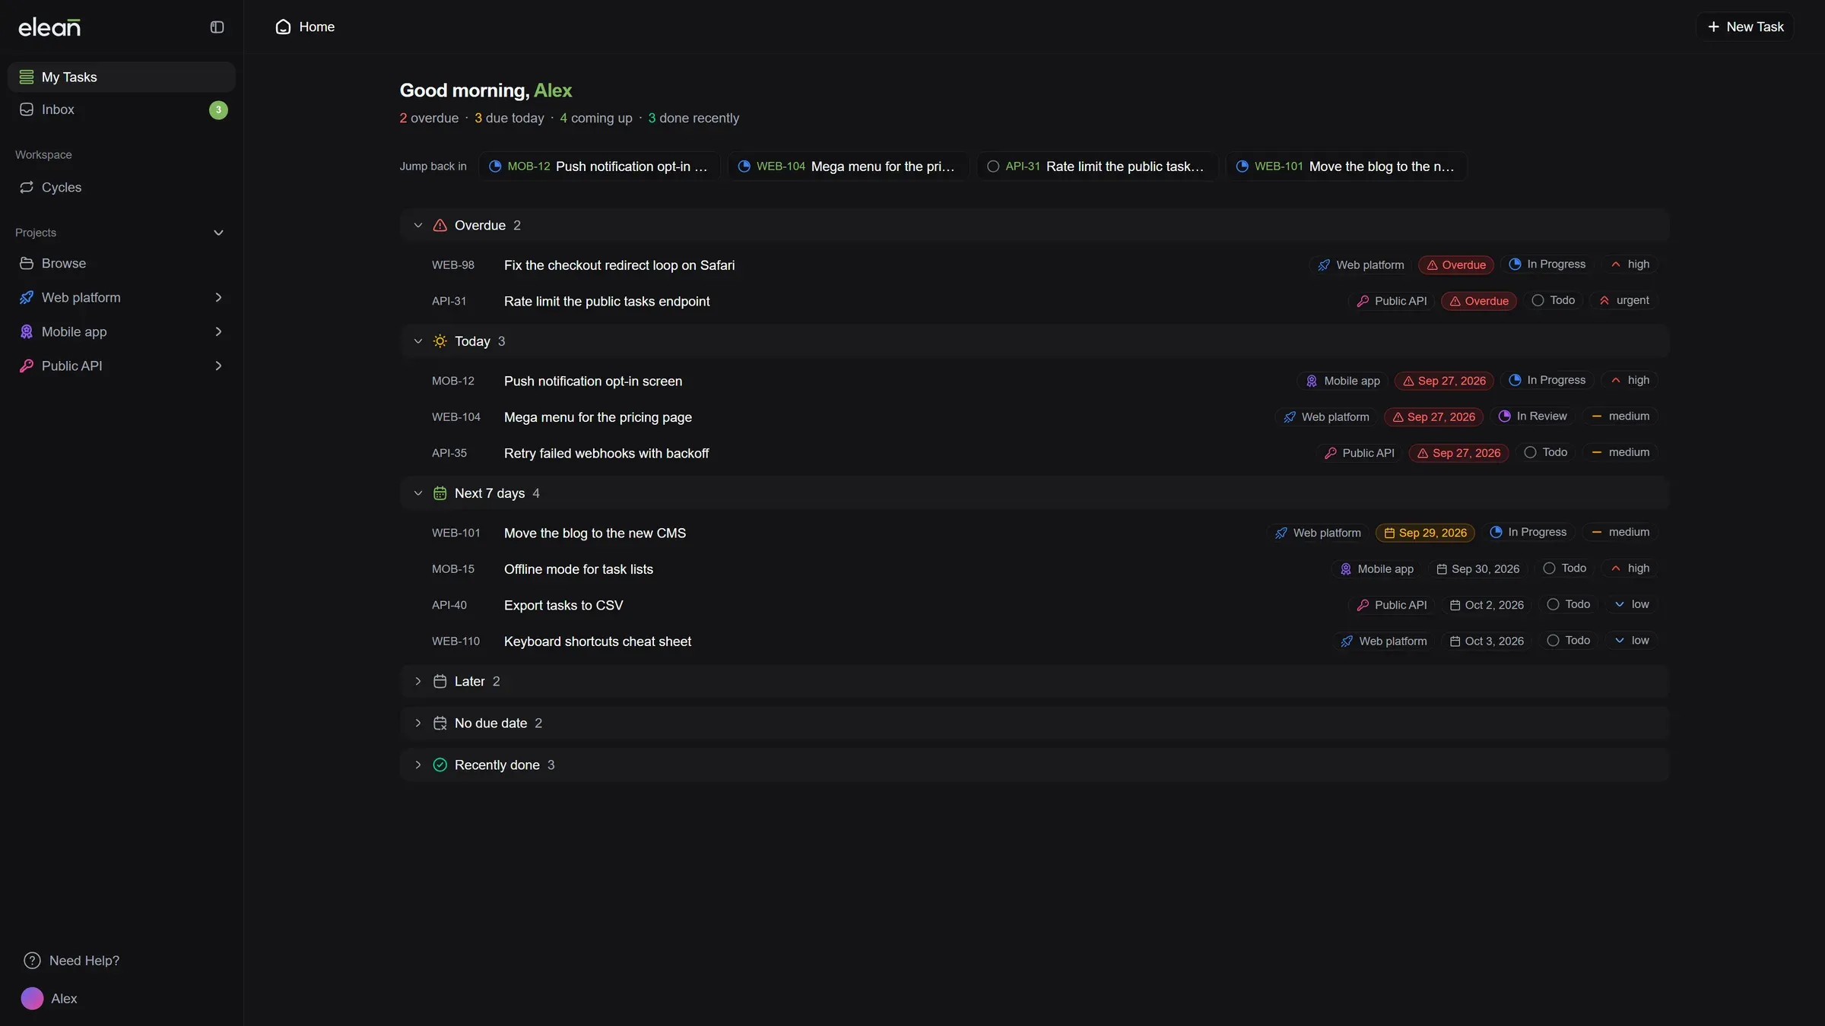Collapse the Overdue section chevron
Viewport: 1825px width, 1026px height.
tap(417, 226)
